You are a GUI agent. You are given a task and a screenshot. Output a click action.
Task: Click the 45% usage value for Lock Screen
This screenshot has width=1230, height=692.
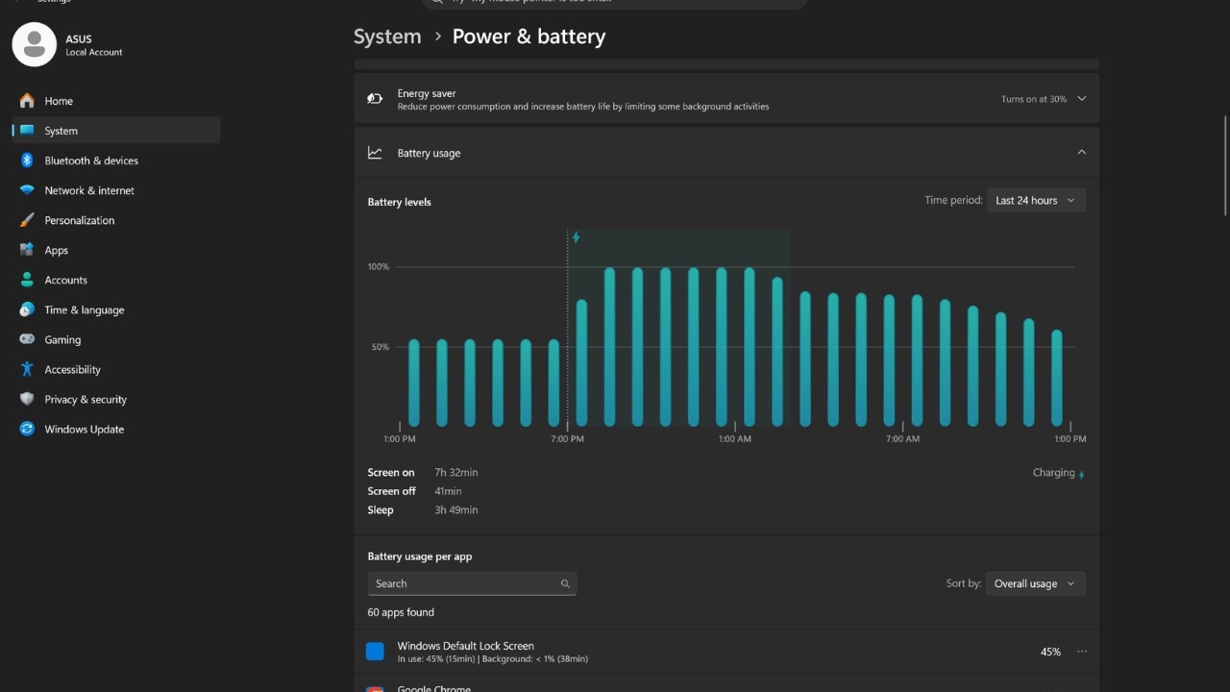click(1050, 652)
